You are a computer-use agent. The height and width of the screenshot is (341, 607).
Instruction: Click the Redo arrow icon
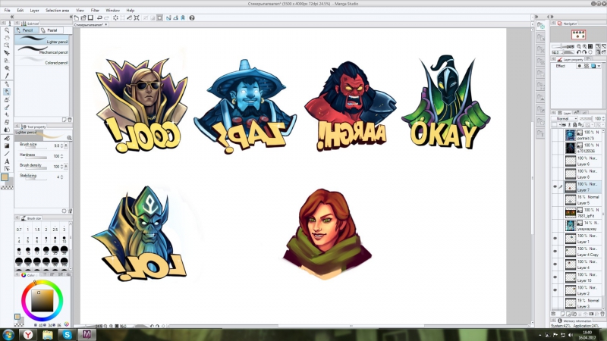(x=106, y=17)
